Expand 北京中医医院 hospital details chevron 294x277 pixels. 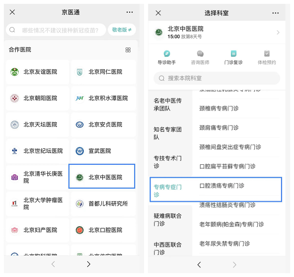278,33
